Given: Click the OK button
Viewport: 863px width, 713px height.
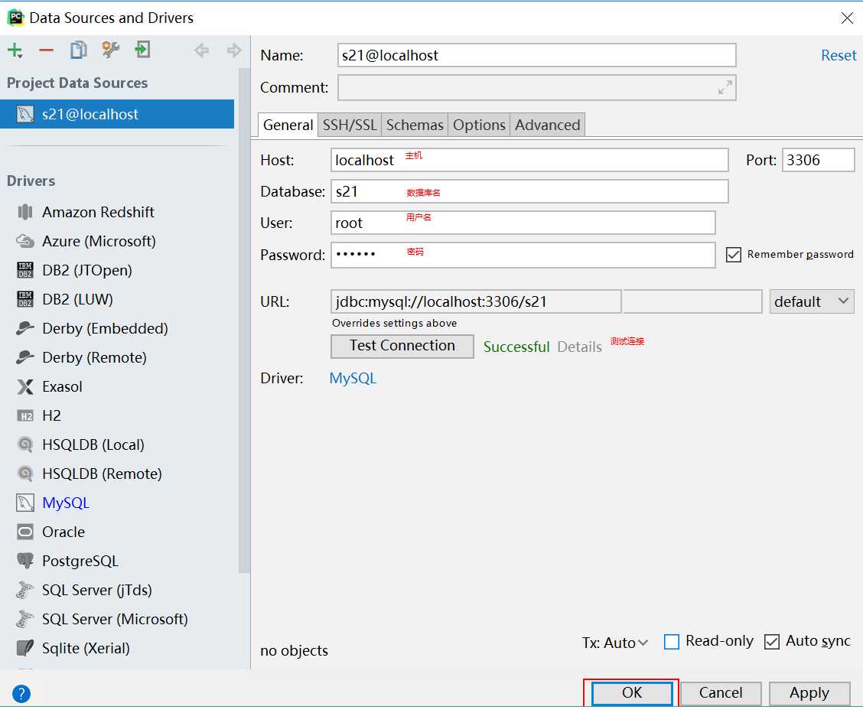Looking at the screenshot, I should coord(632,693).
